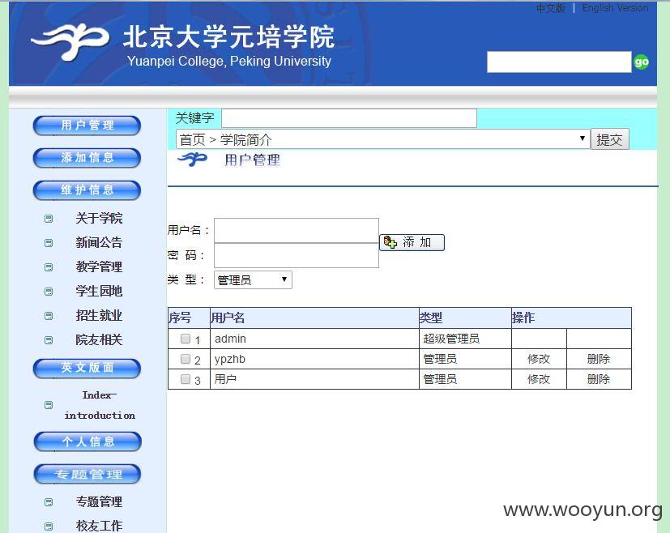This screenshot has height=533, width=670.
Task: Check the checkbox for ypzhb row
Action: click(x=185, y=359)
